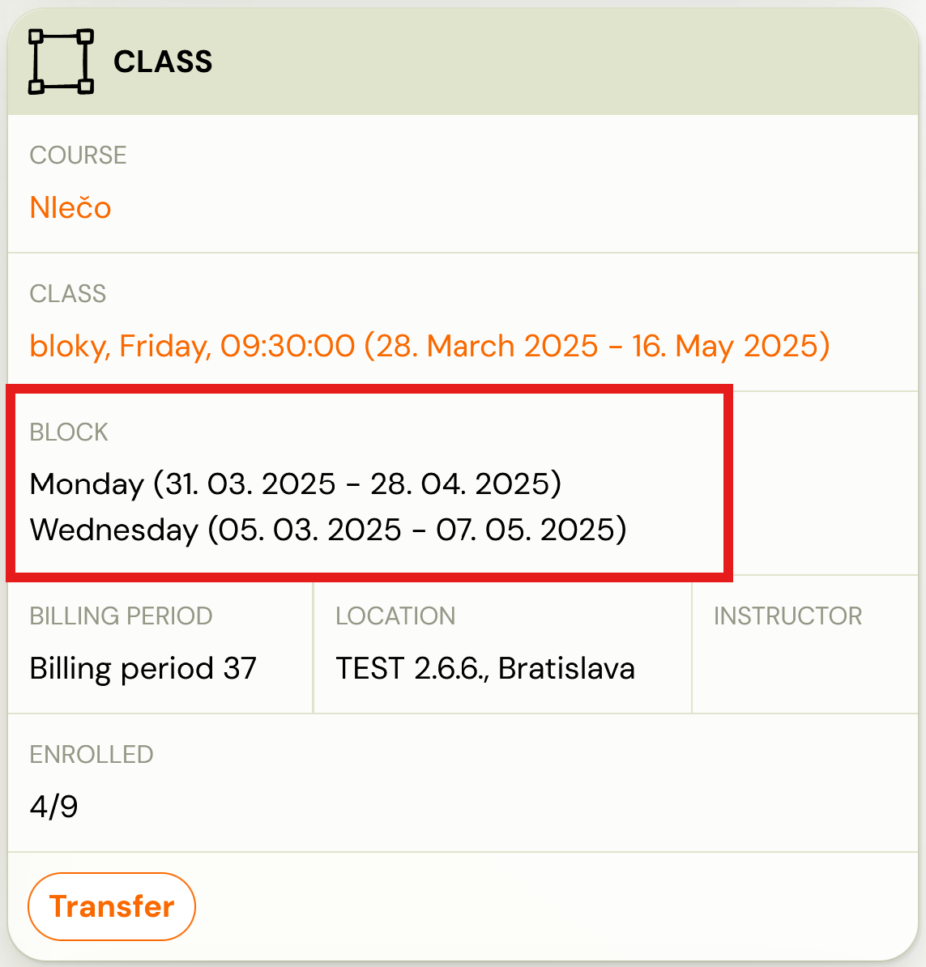
Task: Click the bottom-left corner node of the frame icon
Action: click(x=37, y=87)
